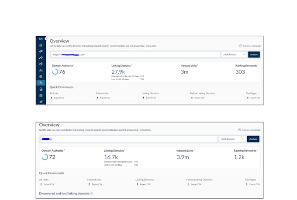The height and width of the screenshot is (200, 297).
Task: Open the magnifier keyword research icon in the sidebar
Action: tap(41, 77)
